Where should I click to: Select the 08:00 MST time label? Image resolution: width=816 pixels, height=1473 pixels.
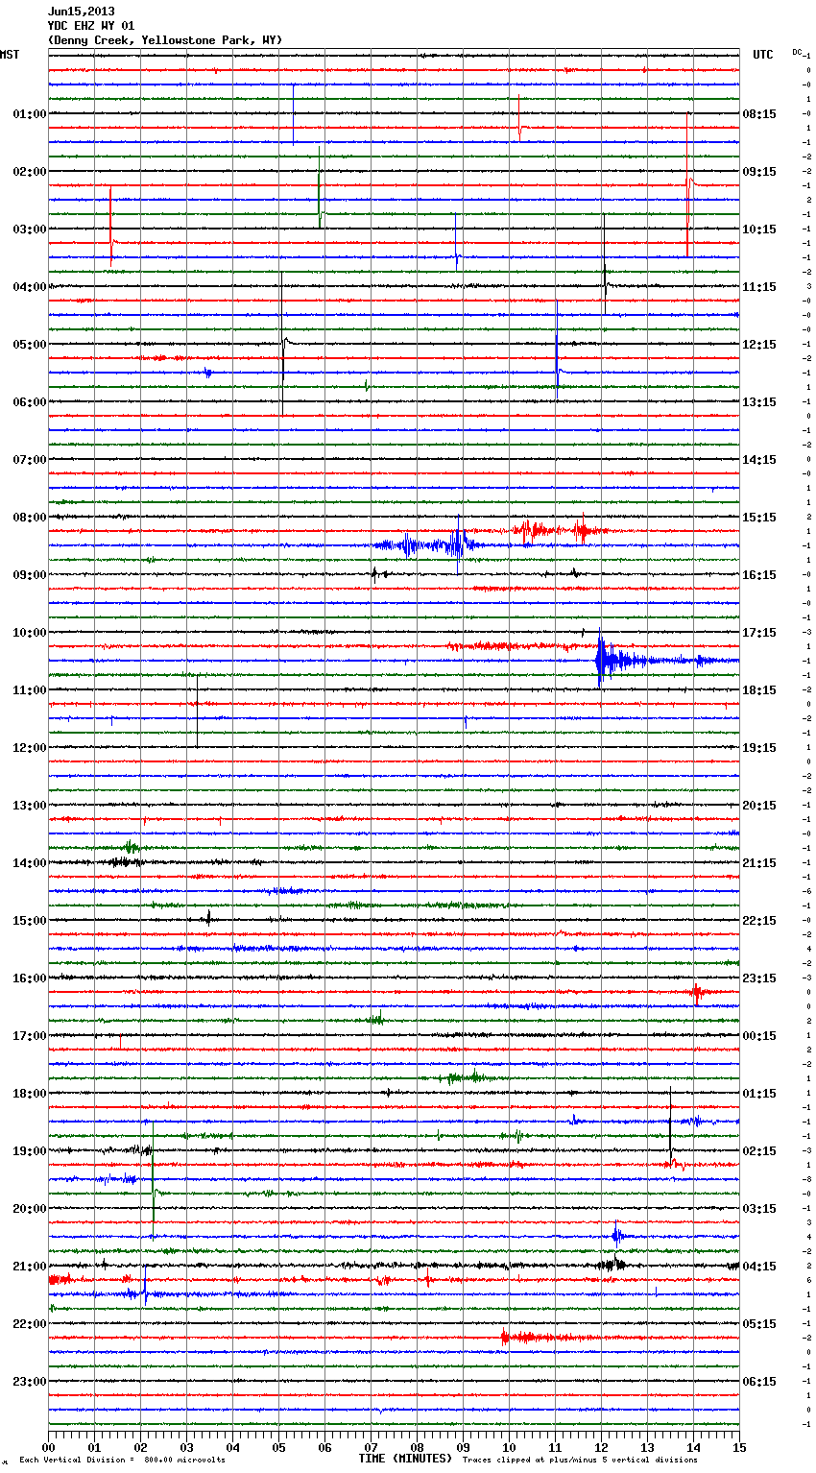30,518
